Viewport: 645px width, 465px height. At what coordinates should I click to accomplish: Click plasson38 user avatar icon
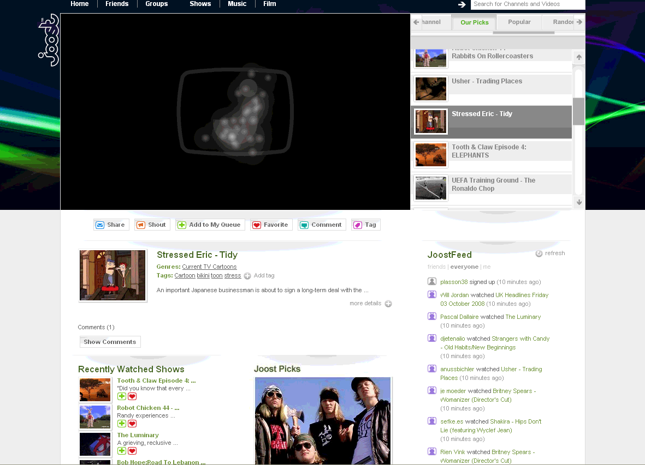[x=432, y=282]
